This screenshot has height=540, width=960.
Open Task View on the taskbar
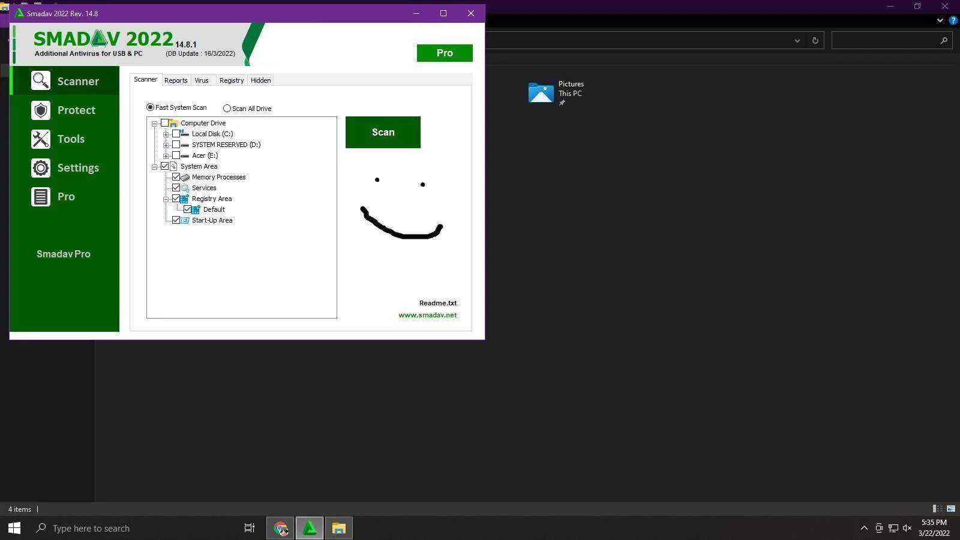pyautogui.click(x=250, y=528)
